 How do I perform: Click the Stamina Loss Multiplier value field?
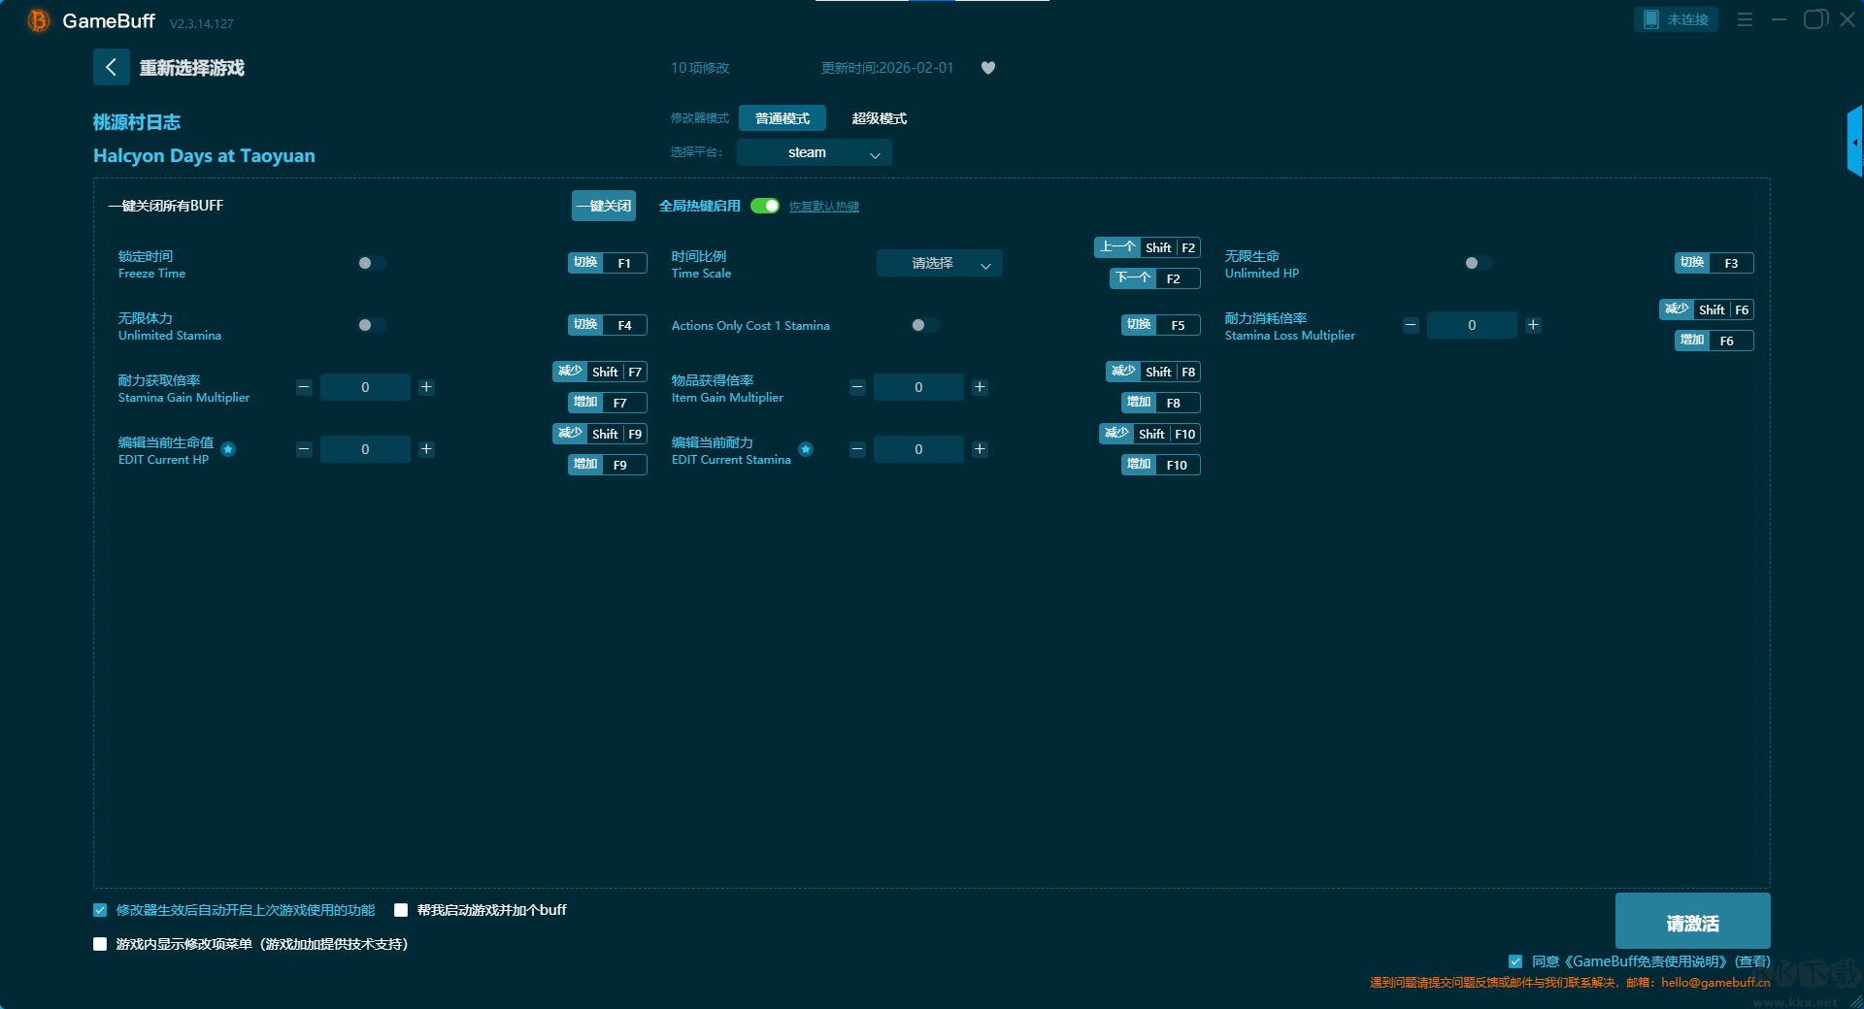(x=1471, y=325)
